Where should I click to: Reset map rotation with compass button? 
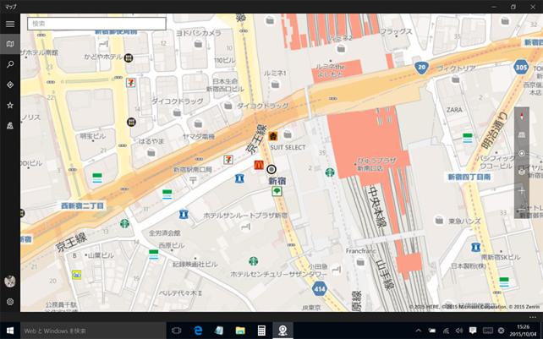point(522,117)
